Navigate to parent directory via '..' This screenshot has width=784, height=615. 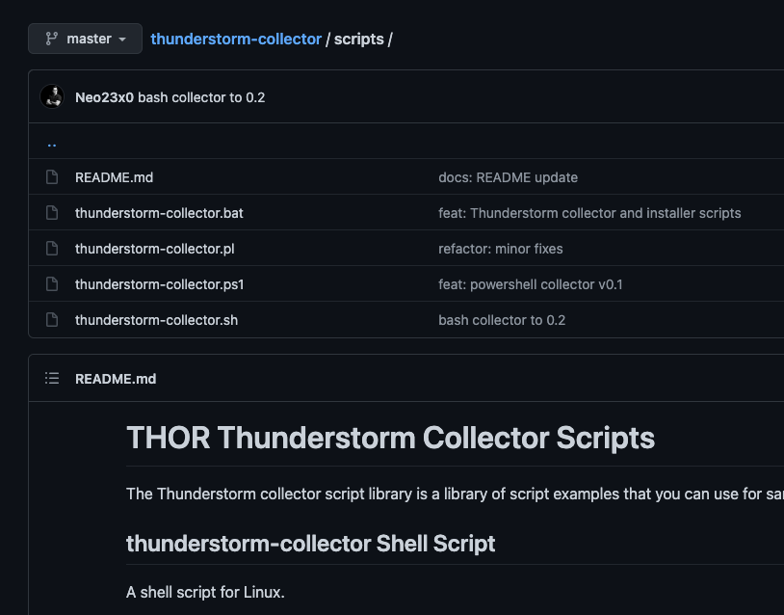[52, 143]
